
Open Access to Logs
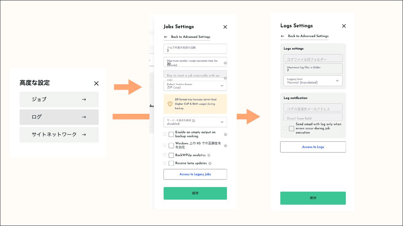click(x=313, y=147)
